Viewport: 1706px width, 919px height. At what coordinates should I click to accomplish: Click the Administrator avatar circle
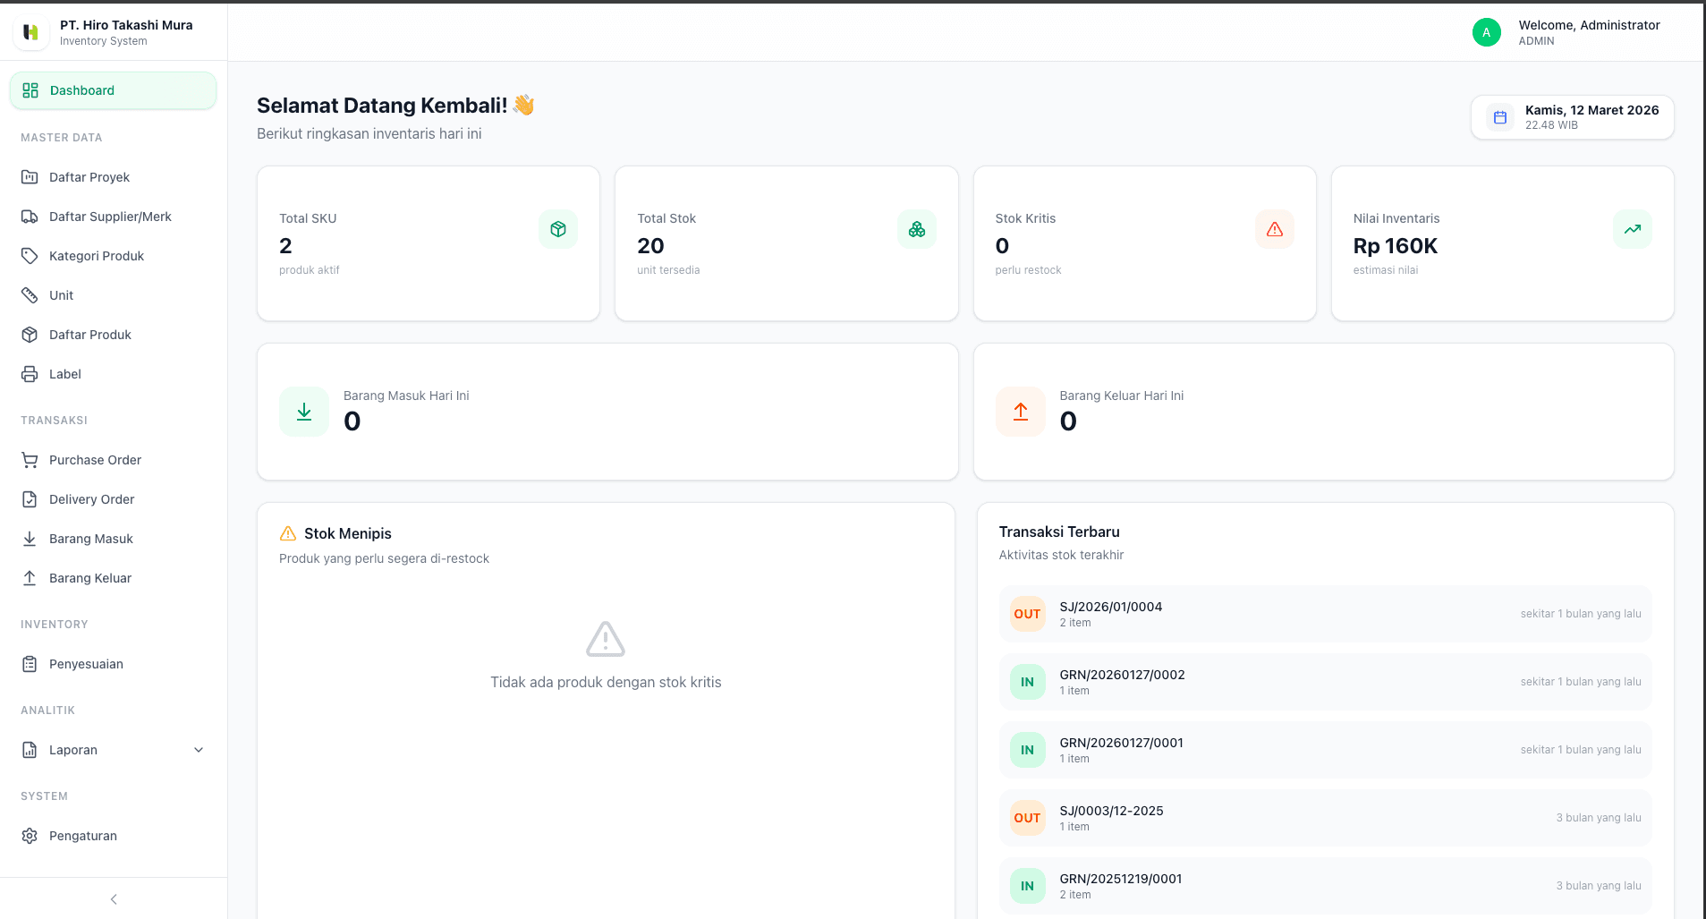pos(1486,32)
